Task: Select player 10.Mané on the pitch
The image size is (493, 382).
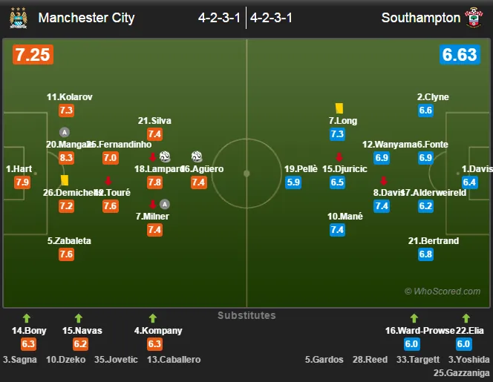Action: 345,216
